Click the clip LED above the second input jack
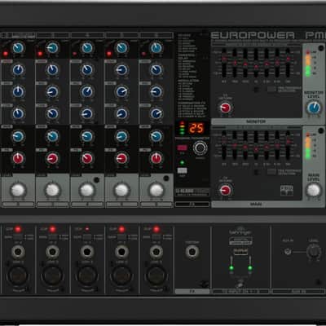Viewport: 326px width, 326px height. [52, 229]
